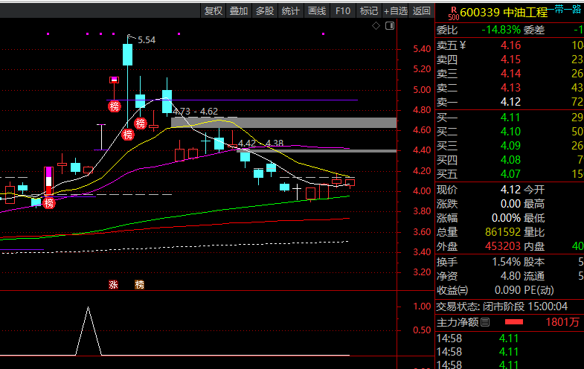Image resolution: width=584 pixels, height=369 pixels.
Task: Select the 卖五 4.16 price
Action: (510, 45)
